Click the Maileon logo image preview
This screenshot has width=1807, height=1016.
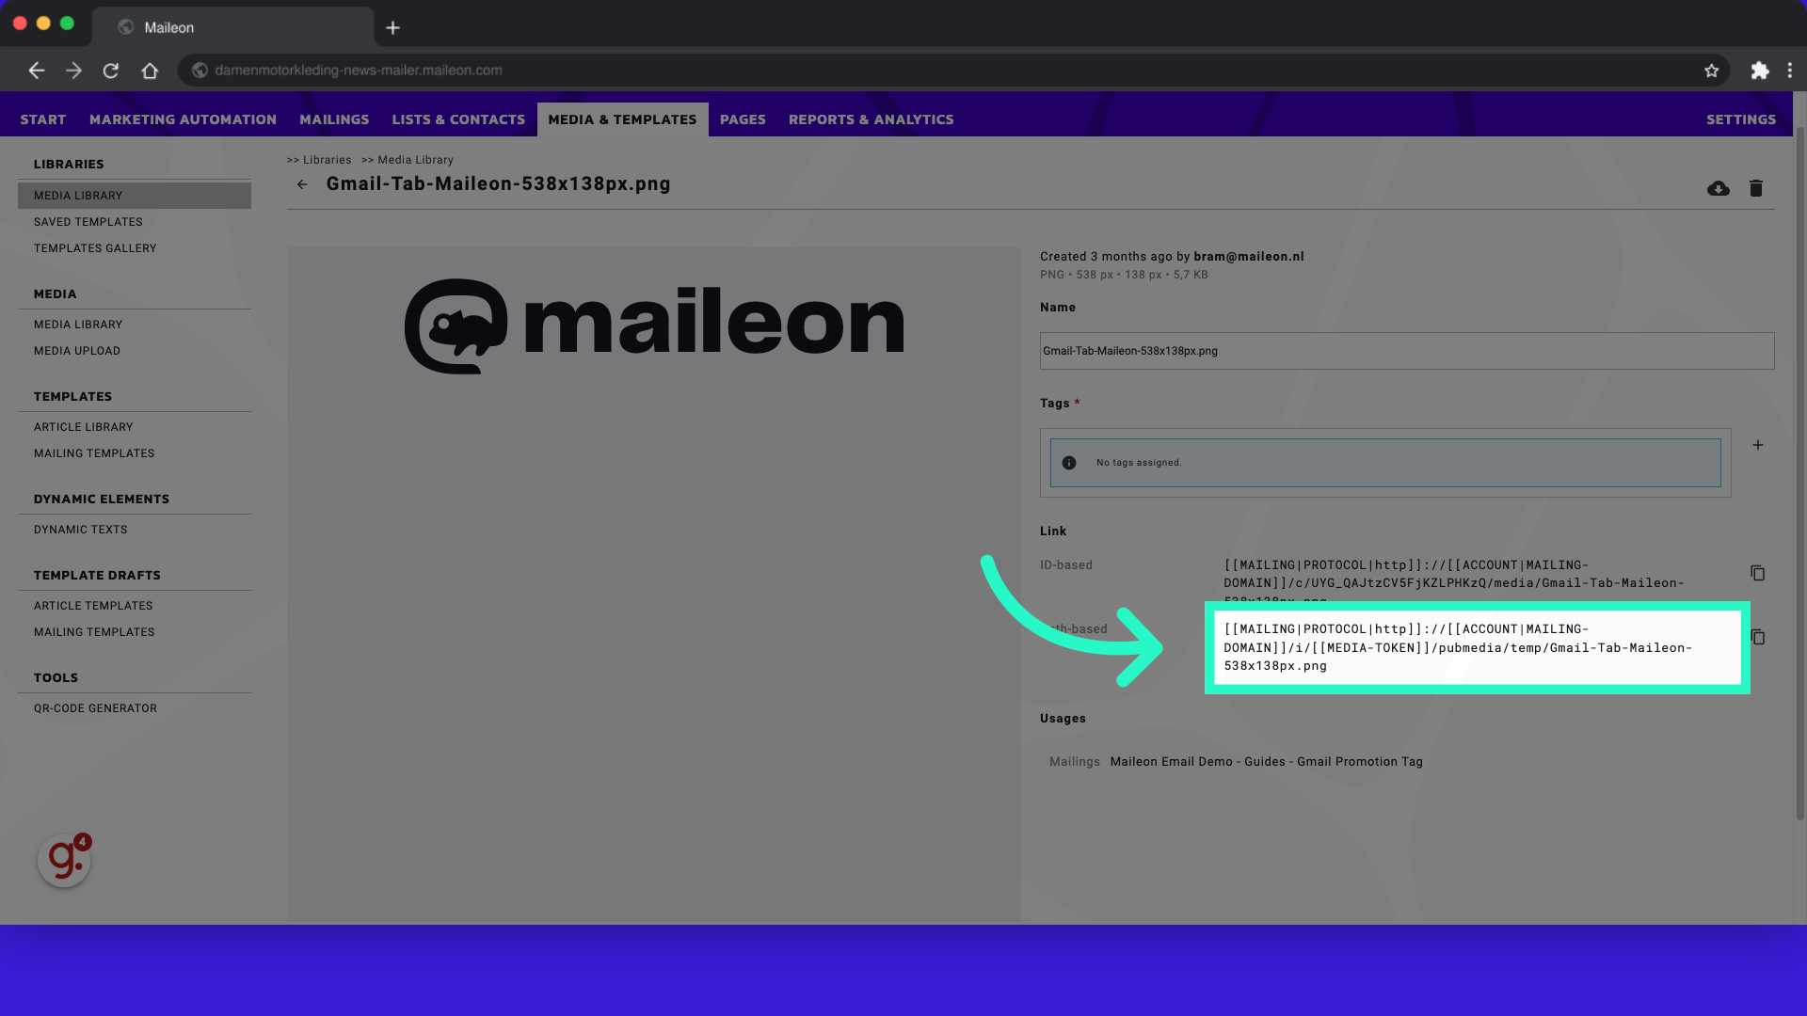(x=654, y=325)
